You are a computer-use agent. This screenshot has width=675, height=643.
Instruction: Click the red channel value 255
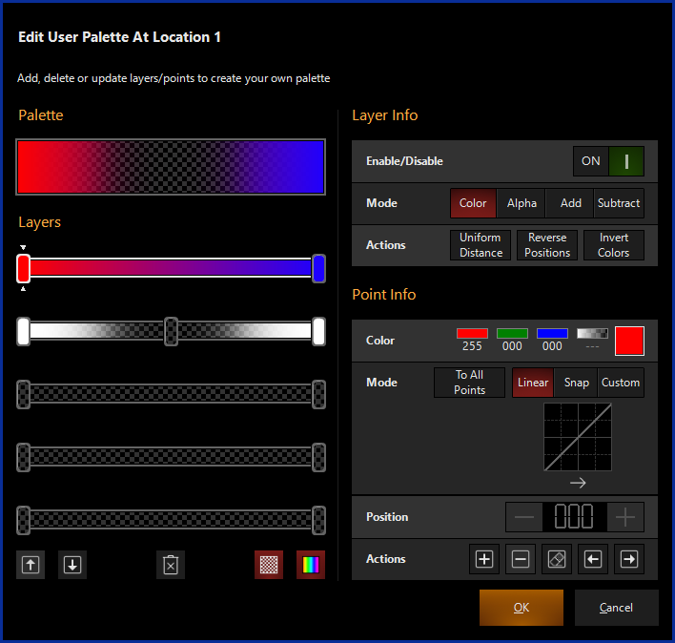(472, 346)
